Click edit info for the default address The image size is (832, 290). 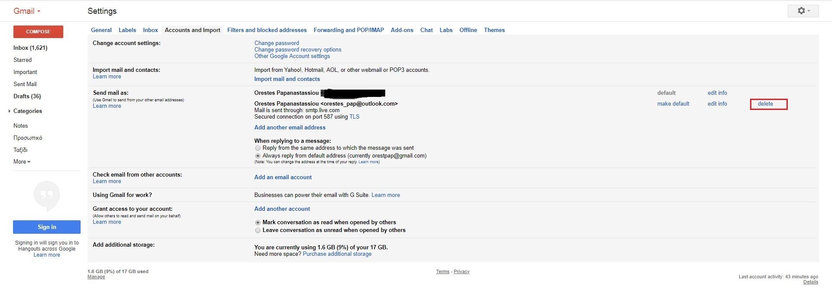click(x=717, y=93)
